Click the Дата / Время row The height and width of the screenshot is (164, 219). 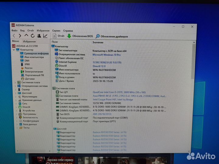tap(84, 81)
